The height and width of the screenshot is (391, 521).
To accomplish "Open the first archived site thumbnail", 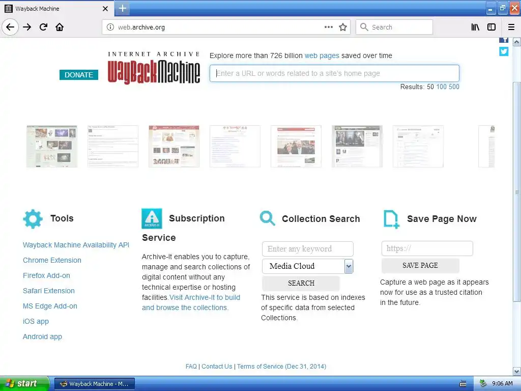I will pos(52,146).
